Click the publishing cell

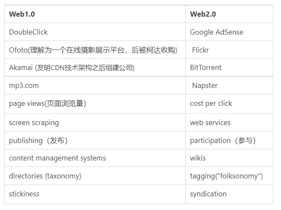[x=38, y=140]
